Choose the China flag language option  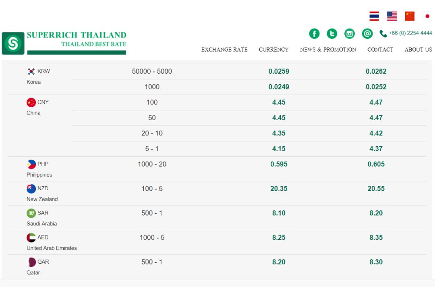410,16
